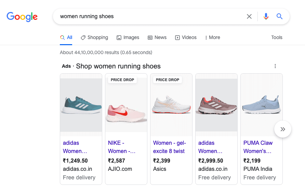Expand the More menu
This screenshot has width=305, height=191.
tap(212, 38)
